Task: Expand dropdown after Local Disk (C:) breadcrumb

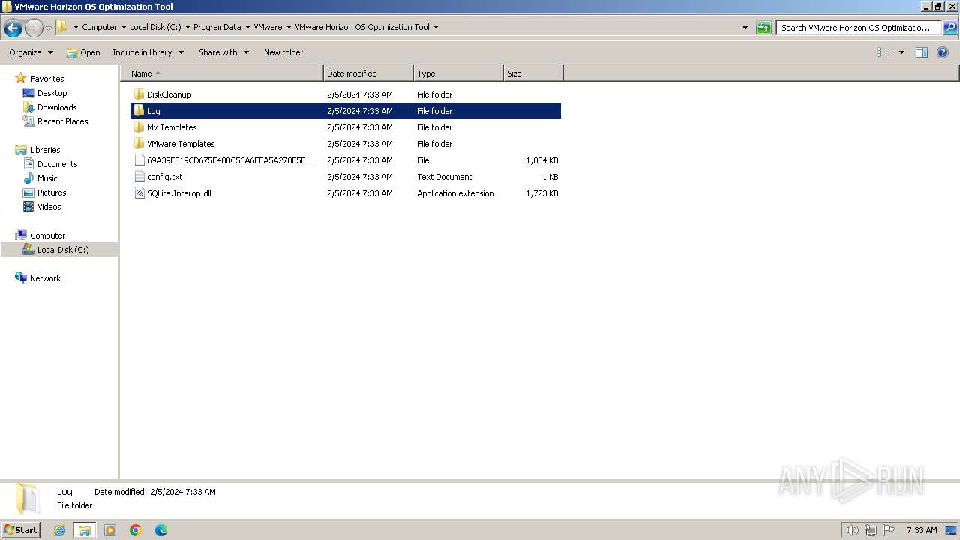Action: pos(187,28)
